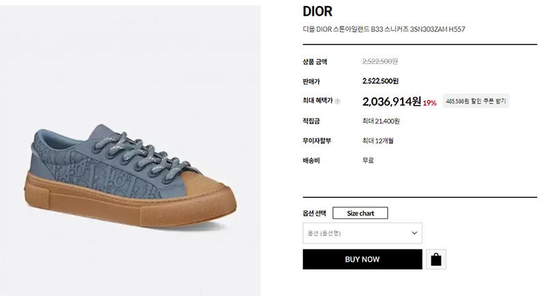Open the Size chart
546x296 pixels.
click(360, 213)
